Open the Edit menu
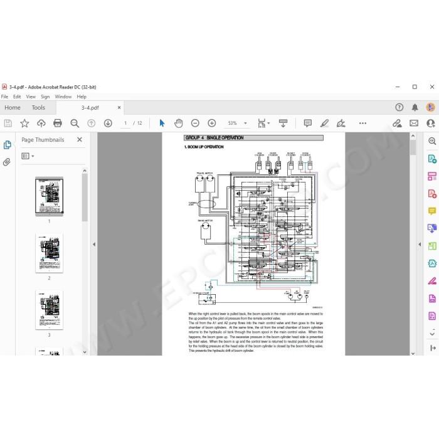439x439 pixels. coord(17,97)
